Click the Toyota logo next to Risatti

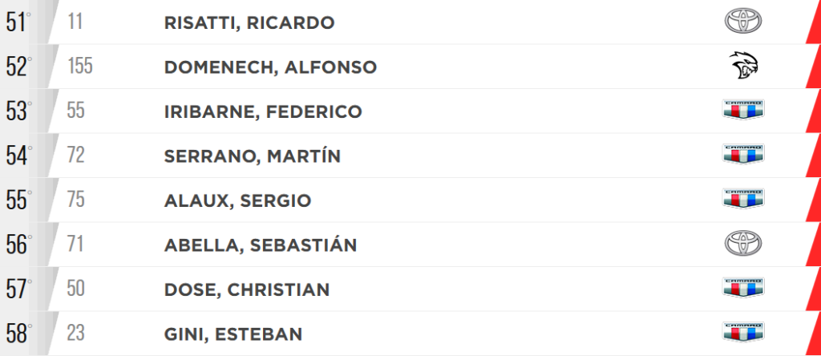click(x=743, y=21)
